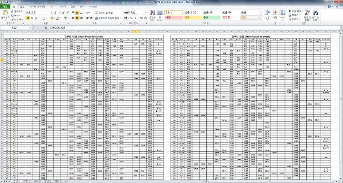Toggle Wrap Text (텍스트 줄 바꿈)

point(104,13)
